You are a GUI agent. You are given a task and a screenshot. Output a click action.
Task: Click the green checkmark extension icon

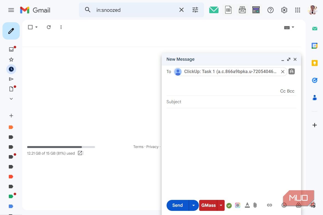229,205
